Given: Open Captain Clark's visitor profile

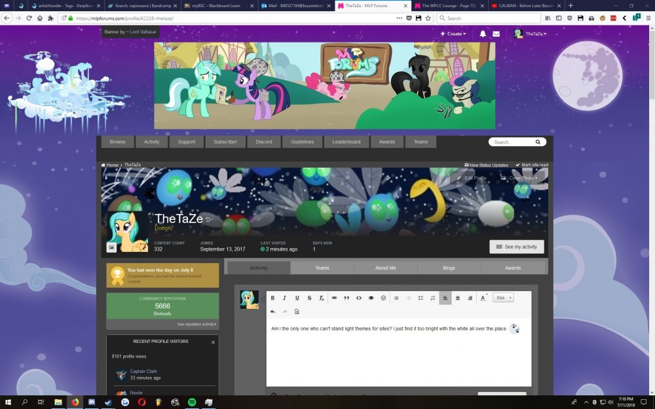Looking at the screenshot, I should pos(143,371).
